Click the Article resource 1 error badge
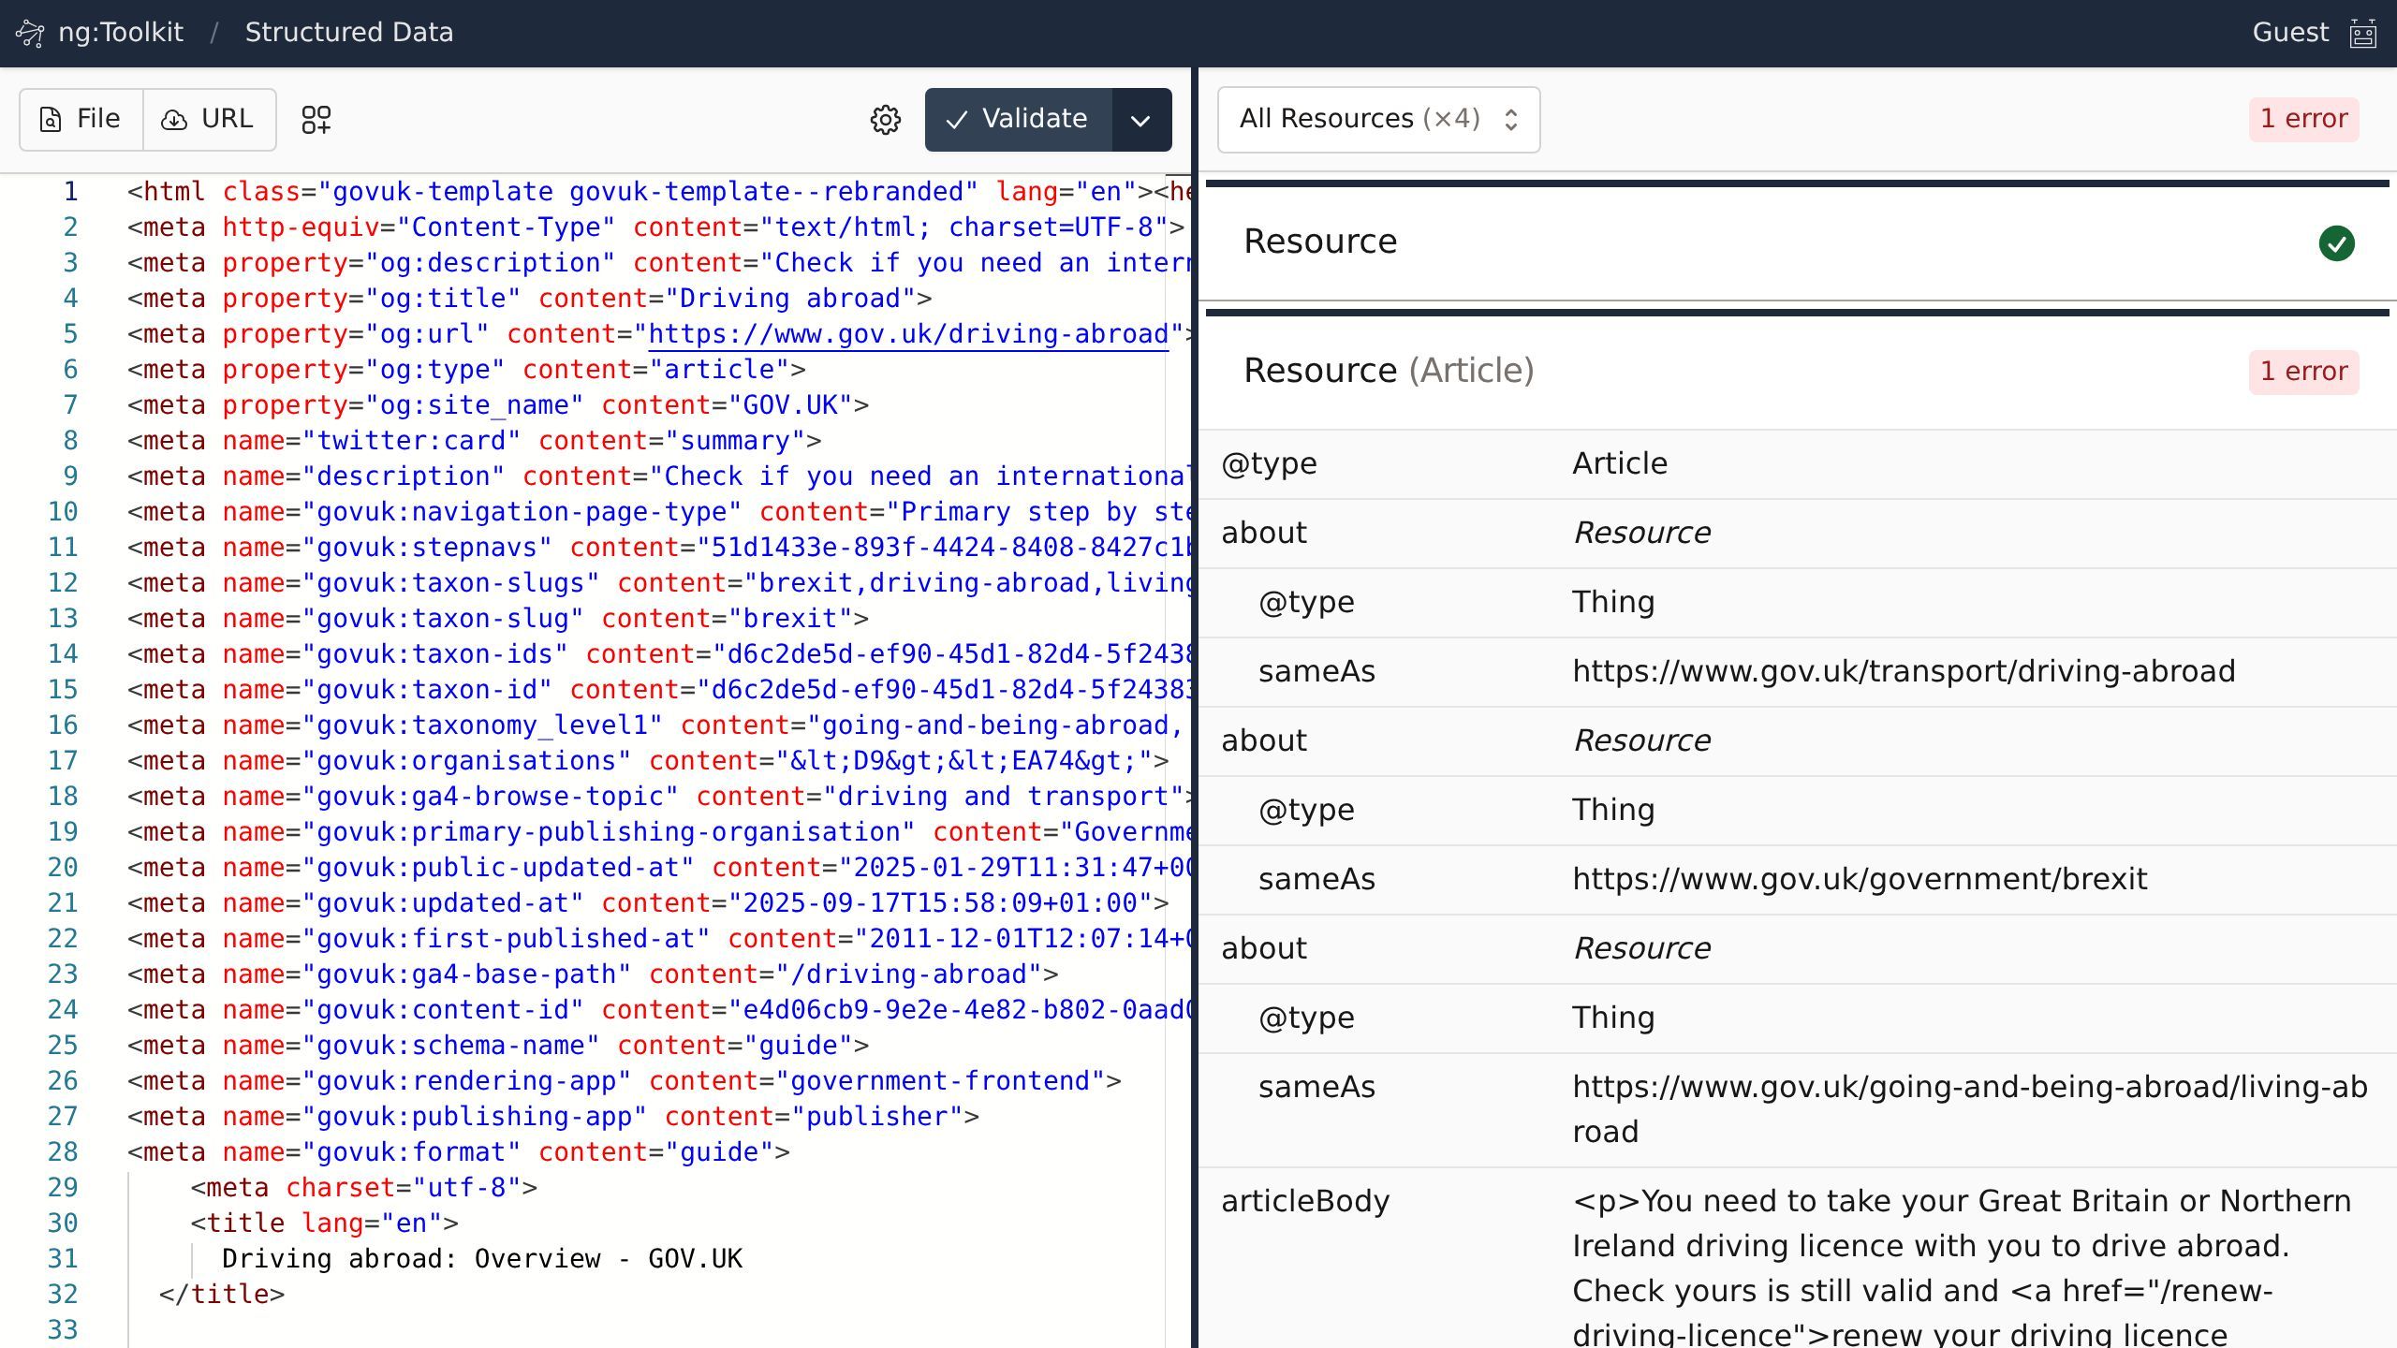 pyautogui.click(x=2302, y=372)
